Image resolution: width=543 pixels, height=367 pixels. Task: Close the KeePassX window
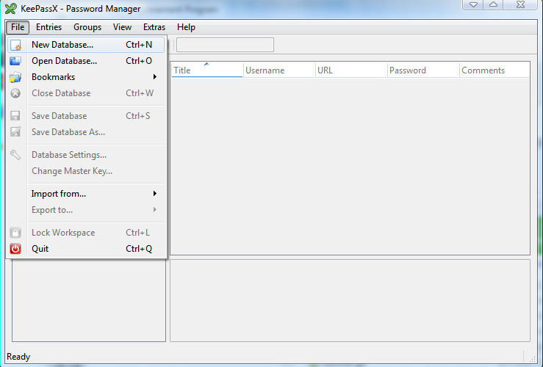click(x=520, y=4)
